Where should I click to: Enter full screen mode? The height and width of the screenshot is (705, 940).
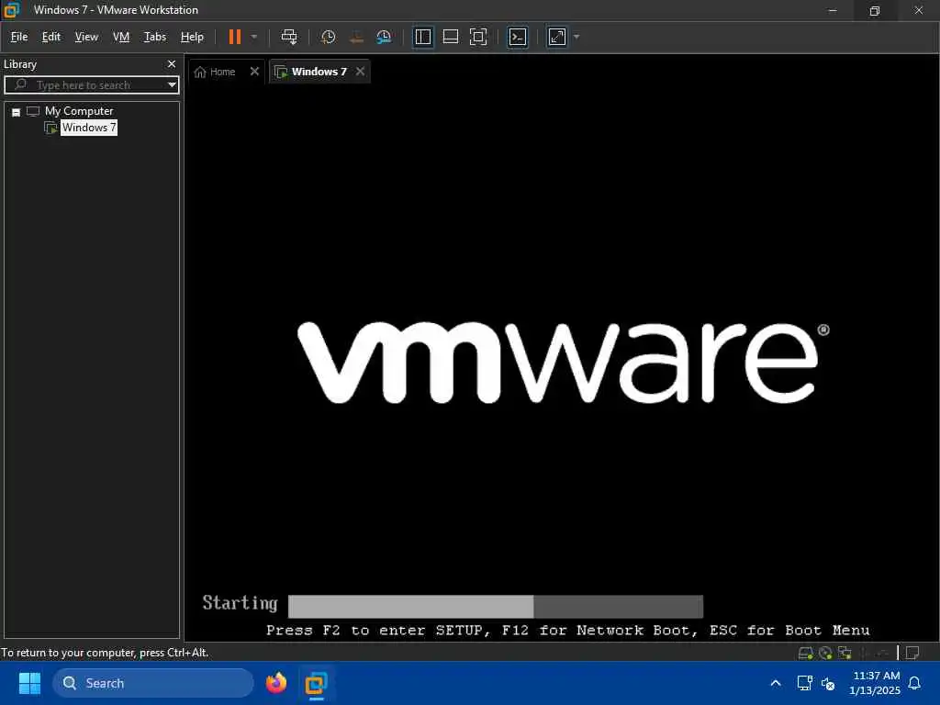pyautogui.click(x=477, y=37)
